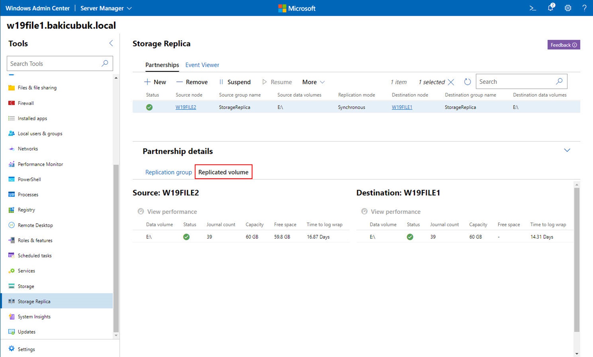Screen dimensions: 593x357
Task: Open the Firewall tool
Action: tap(25, 103)
